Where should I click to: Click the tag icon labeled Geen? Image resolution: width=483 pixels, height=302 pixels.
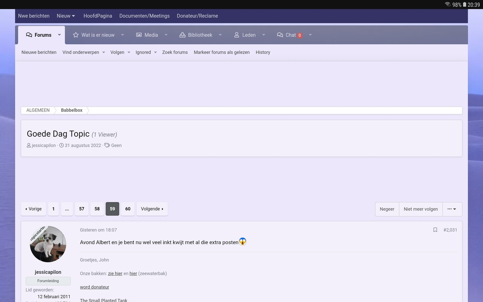[x=107, y=145]
